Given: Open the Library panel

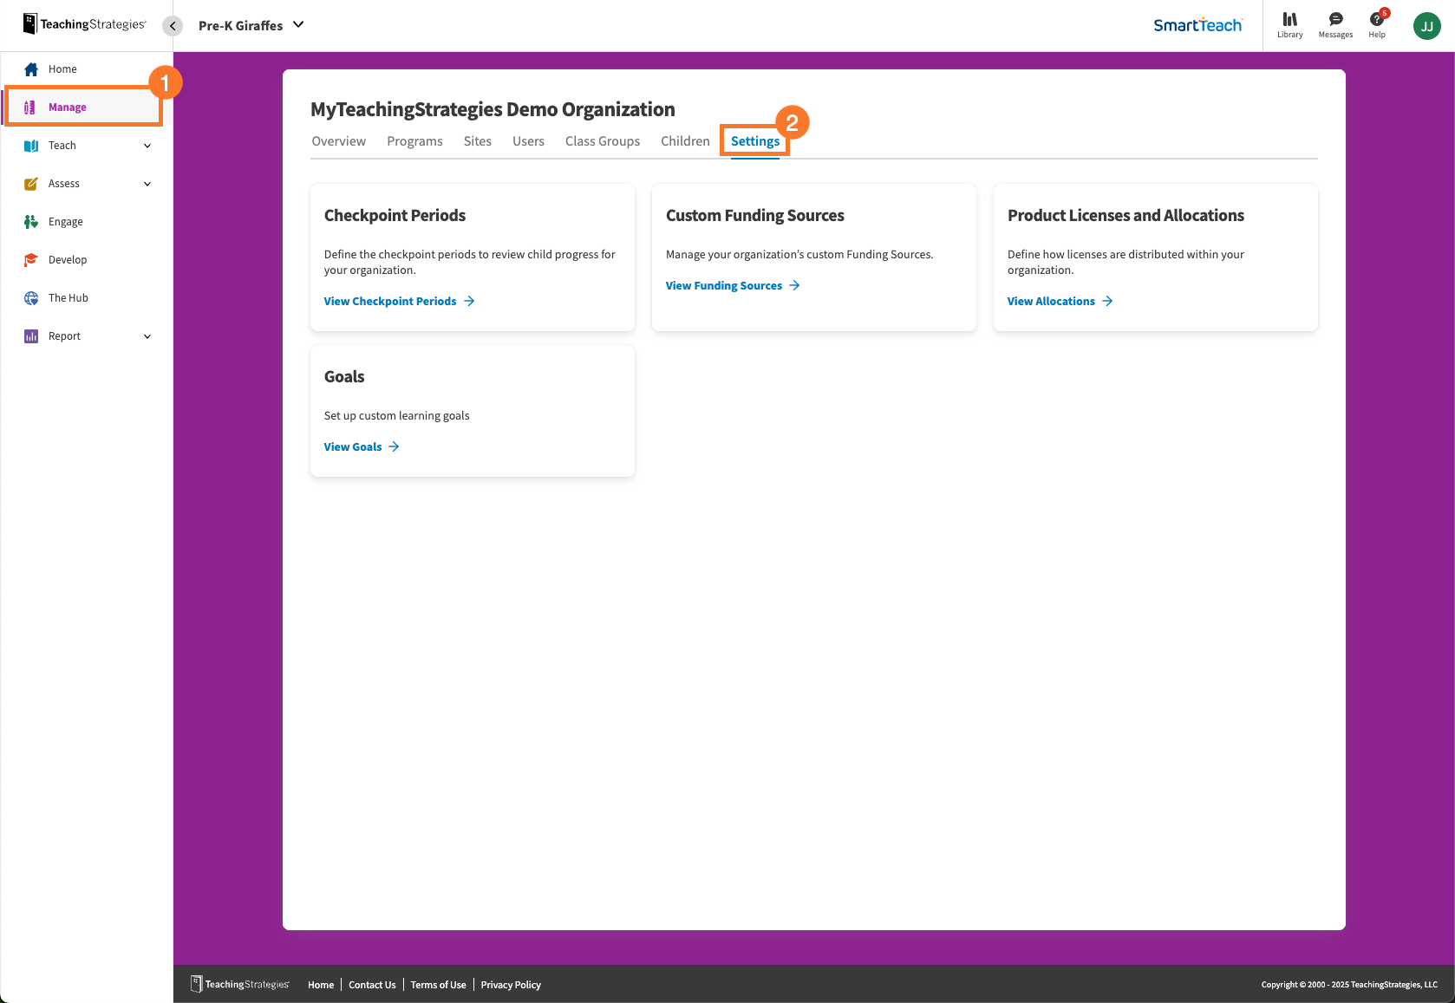Looking at the screenshot, I should click(x=1289, y=25).
